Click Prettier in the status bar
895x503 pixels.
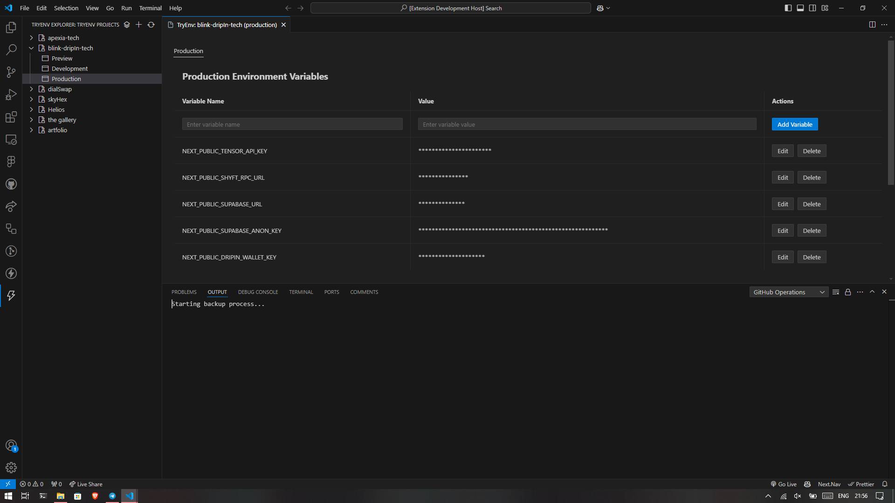click(x=861, y=484)
